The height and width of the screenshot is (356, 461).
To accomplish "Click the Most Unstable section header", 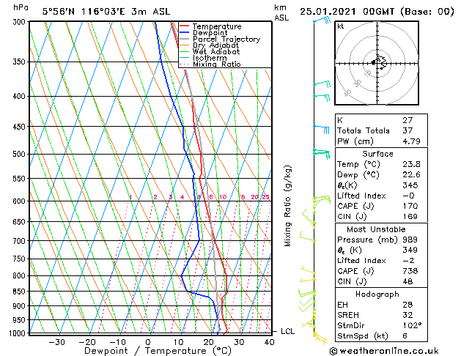I will (376, 229).
